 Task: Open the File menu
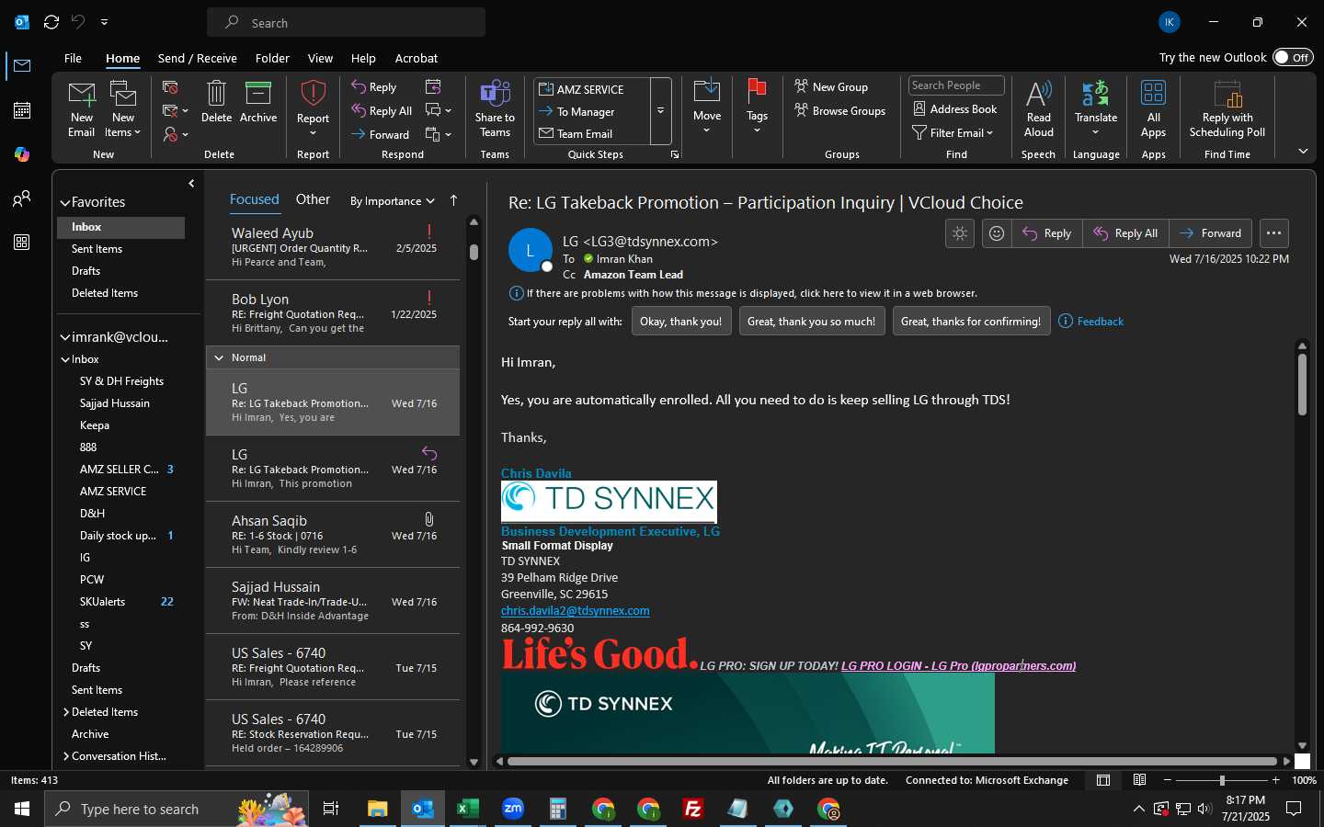[x=73, y=58]
